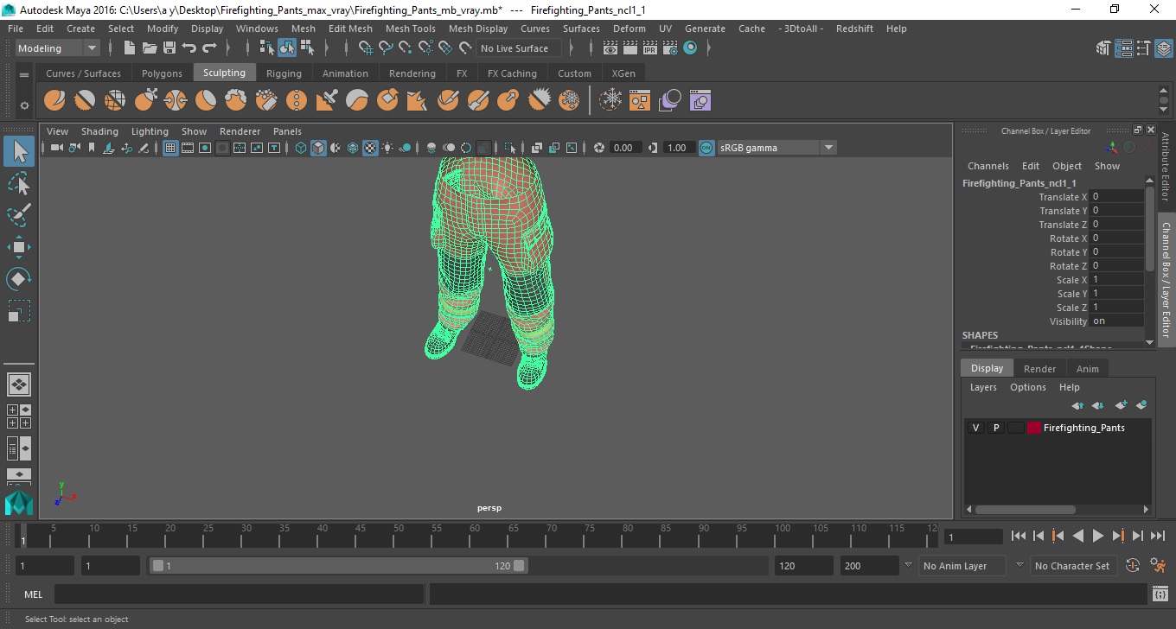This screenshot has width=1176, height=629.
Task: Toggle use all lights in viewport
Action: (387, 148)
